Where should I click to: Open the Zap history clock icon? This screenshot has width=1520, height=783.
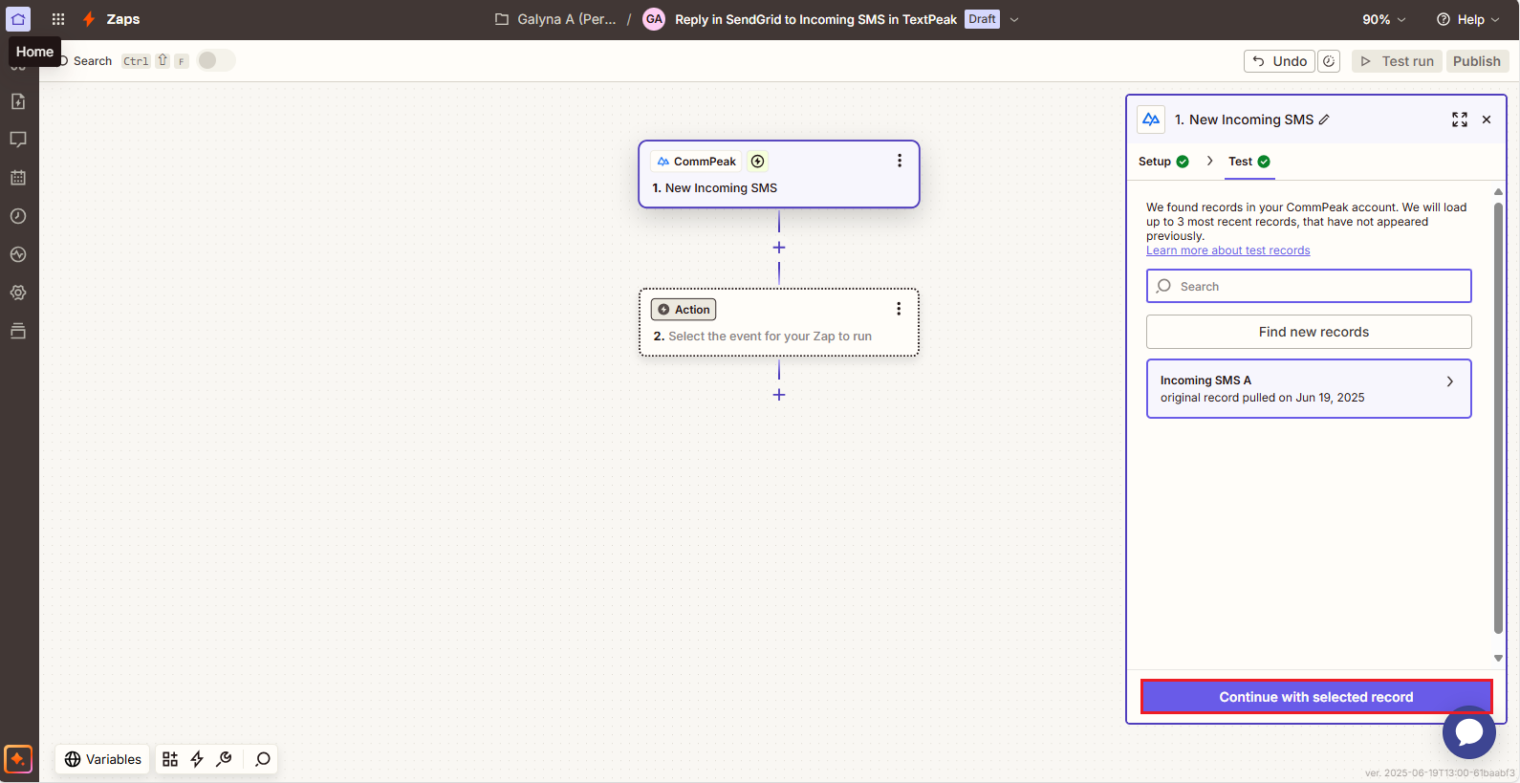point(18,216)
